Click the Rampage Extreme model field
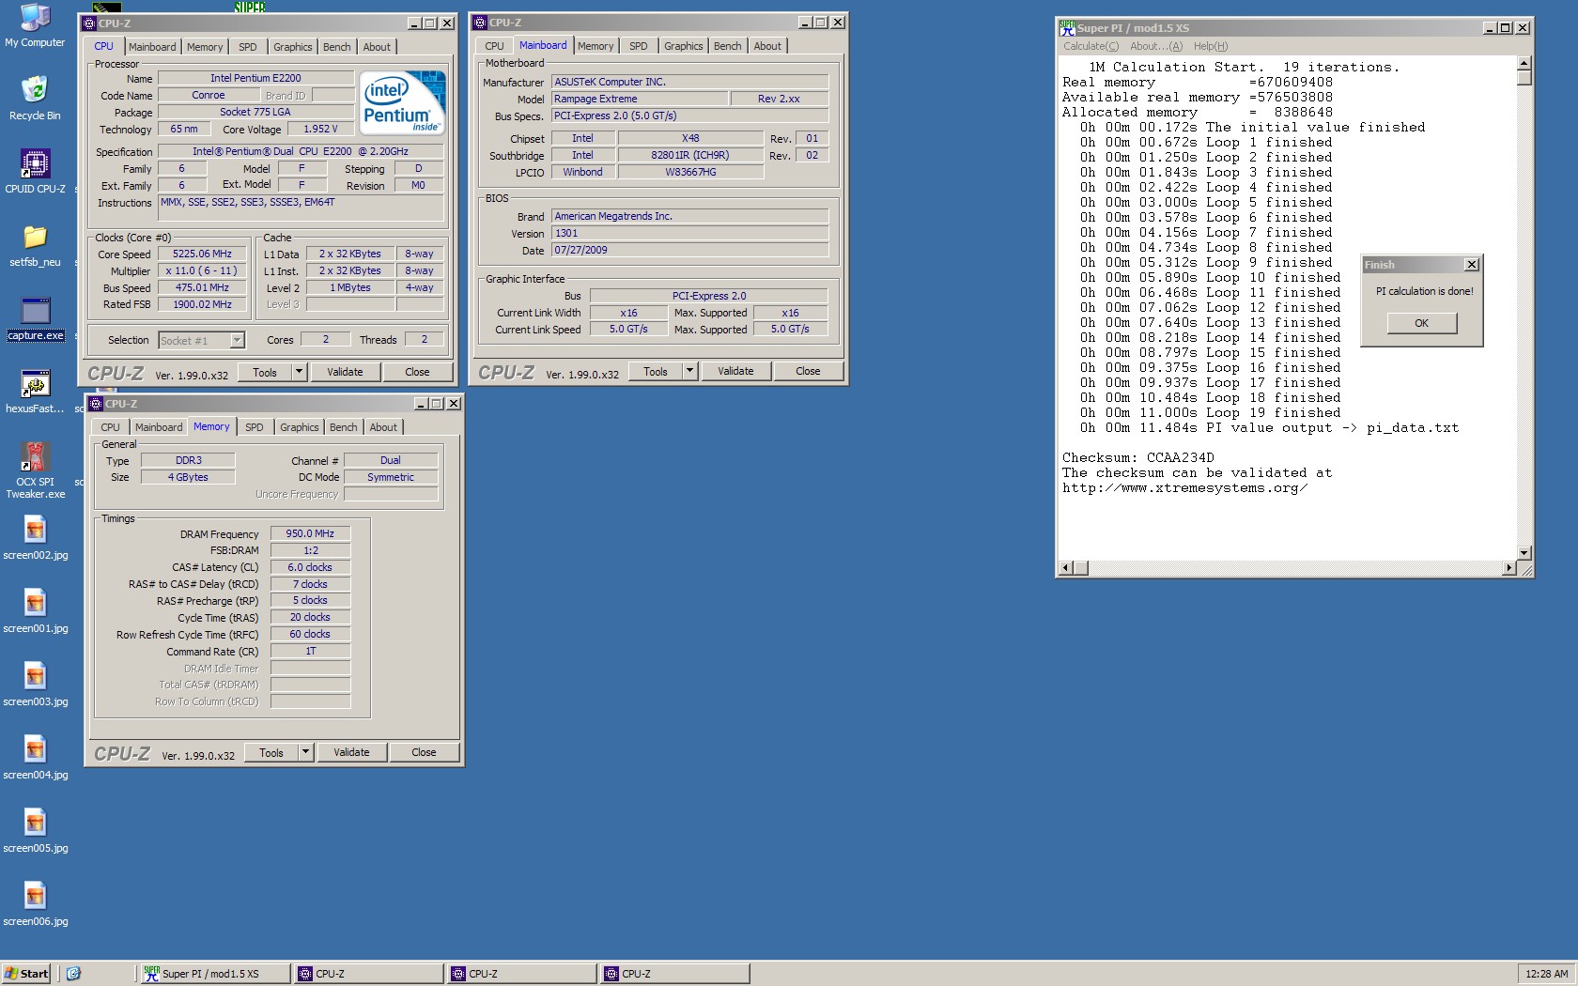The height and width of the screenshot is (986, 1578). [640, 100]
